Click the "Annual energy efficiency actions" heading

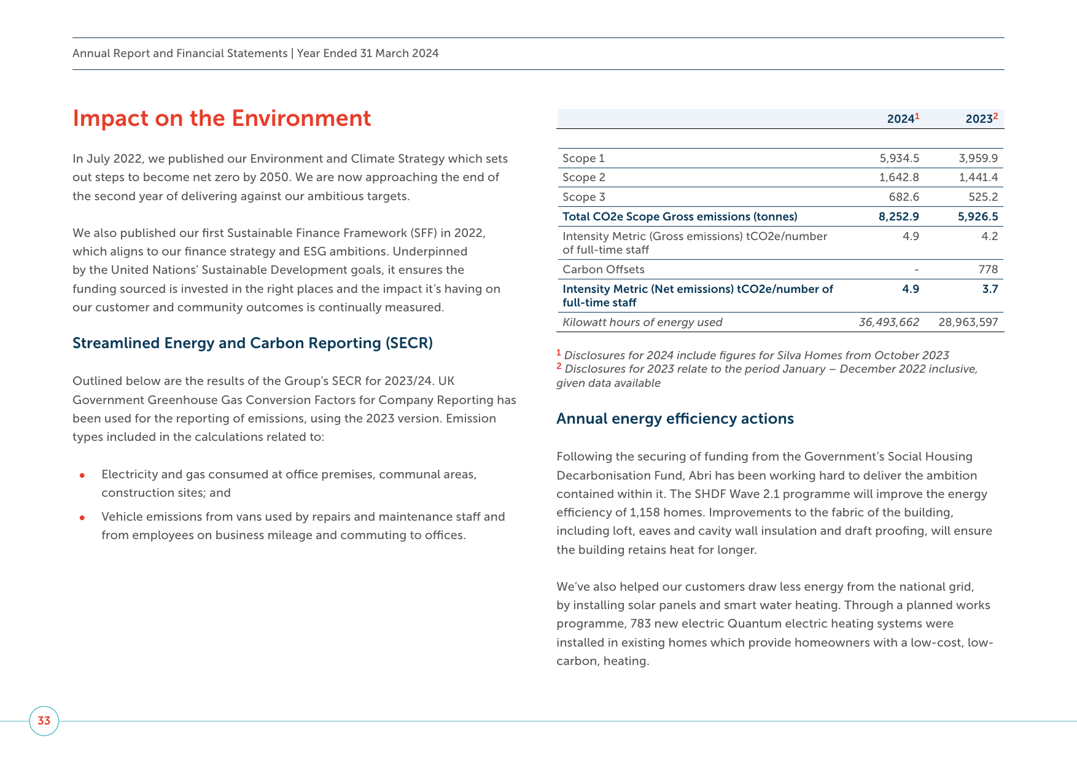pyautogui.click(x=675, y=419)
